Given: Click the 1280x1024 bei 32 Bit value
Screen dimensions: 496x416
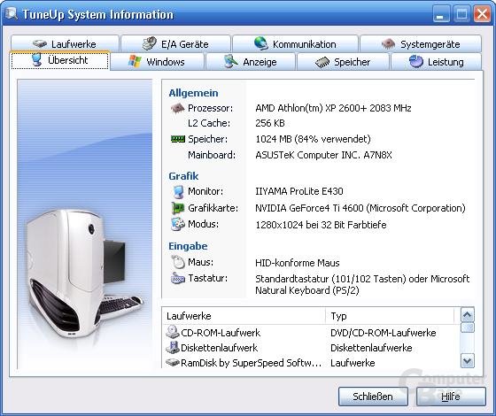Looking at the screenshot, I should (x=321, y=225).
